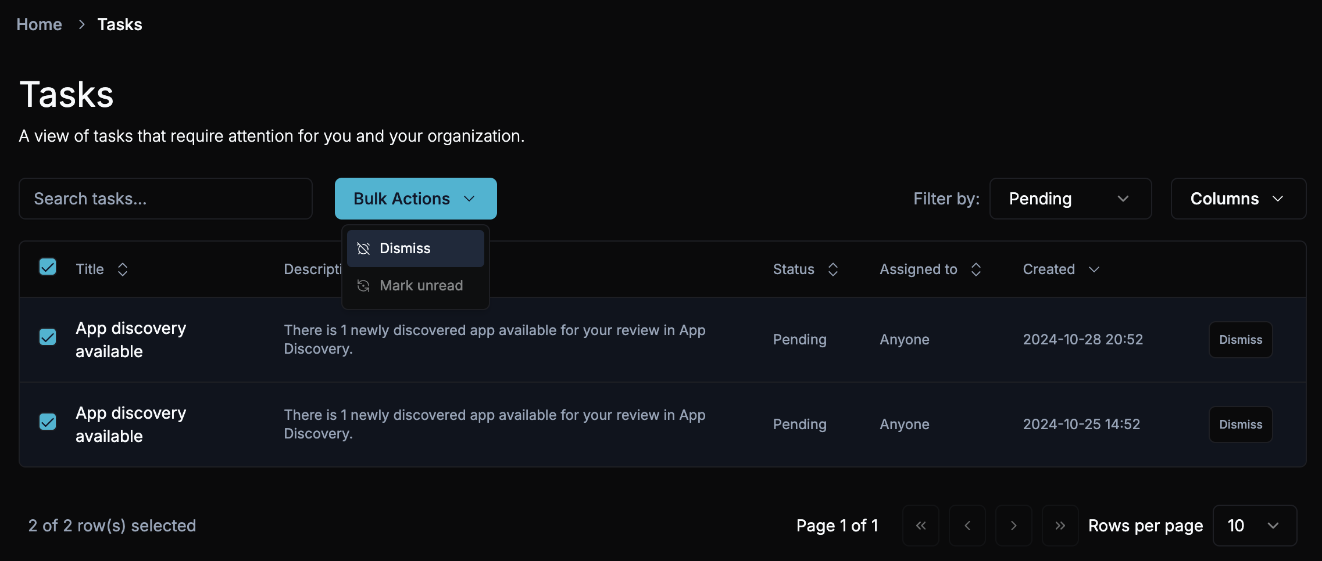
Task: Navigate to Home via breadcrumb
Action: (38, 24)
